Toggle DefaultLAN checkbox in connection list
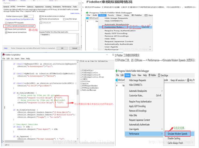 (41, 23)
